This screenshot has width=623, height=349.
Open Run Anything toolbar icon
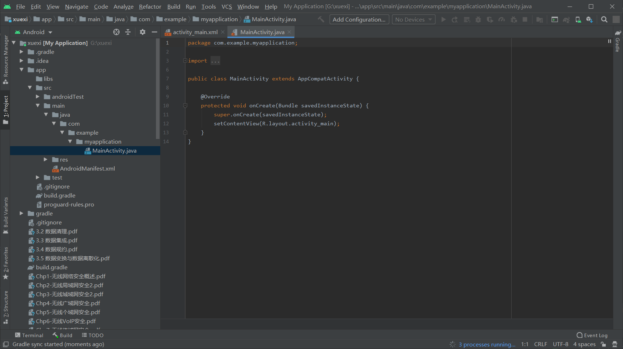[555, 19]
